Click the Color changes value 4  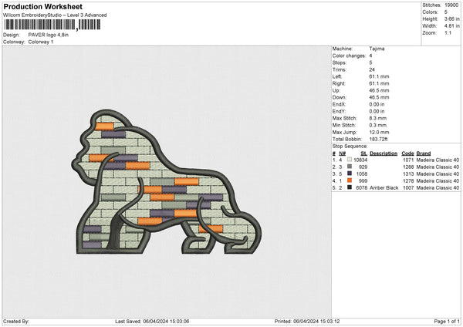tap(370, 56)
